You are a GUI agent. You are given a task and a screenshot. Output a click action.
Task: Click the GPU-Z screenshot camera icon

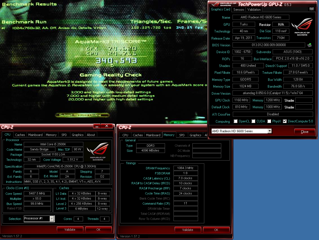click(311, 9)
